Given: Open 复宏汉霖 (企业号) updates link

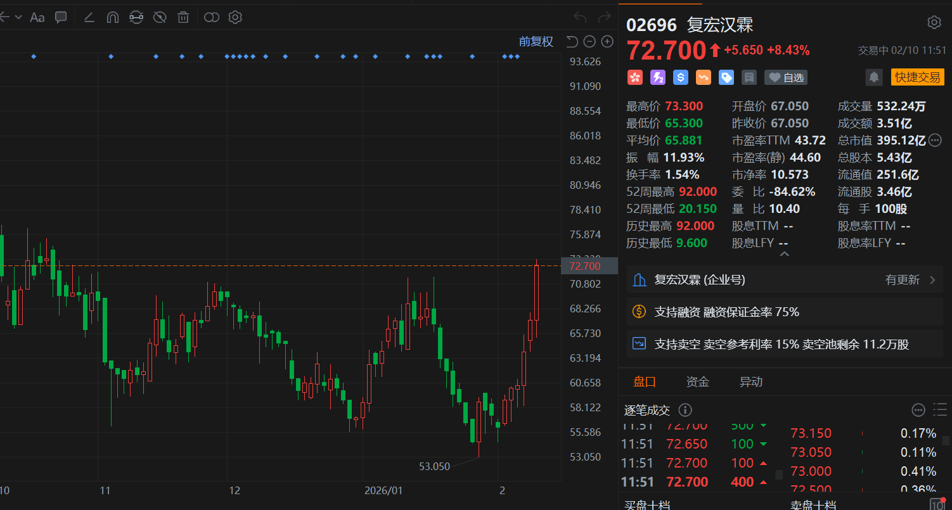Looking at the screenshot, I should [784, 280].
